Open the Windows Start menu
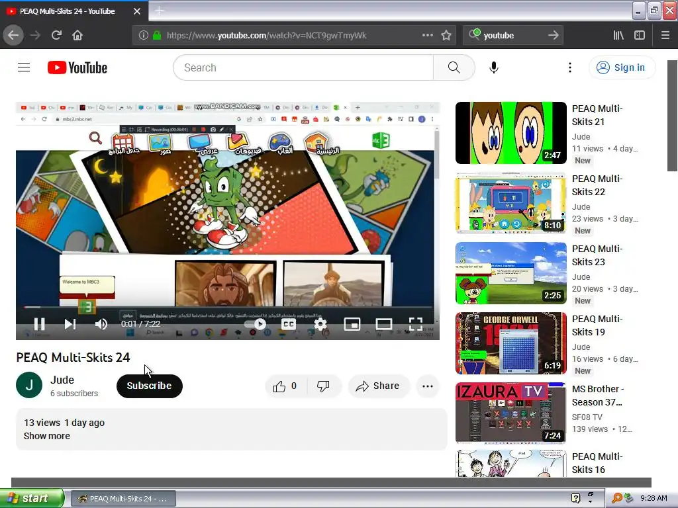 click(x=32, y=498)
